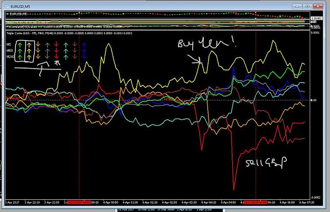Click the 3 Apr 22:50 time label
Viewport: 330px width, 212px height.
click(x=52, y=203)
